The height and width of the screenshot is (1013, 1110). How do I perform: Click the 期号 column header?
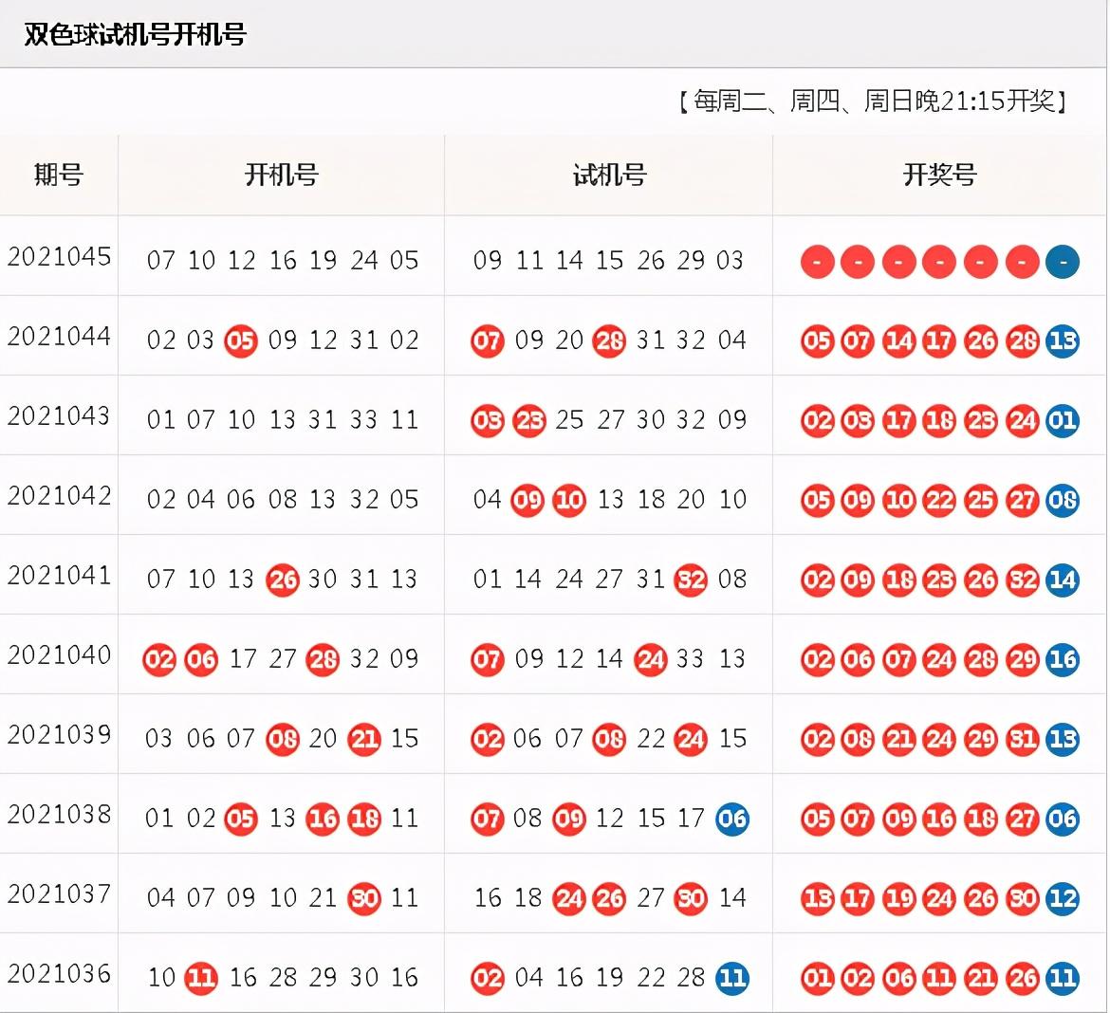coord(59,175)
